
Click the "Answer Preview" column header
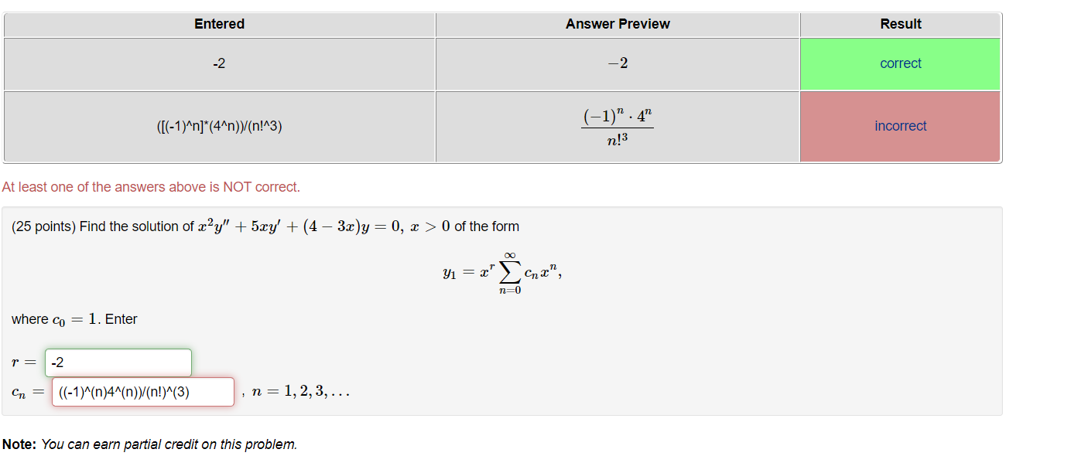pyautogui.click(x=617, y=24)
